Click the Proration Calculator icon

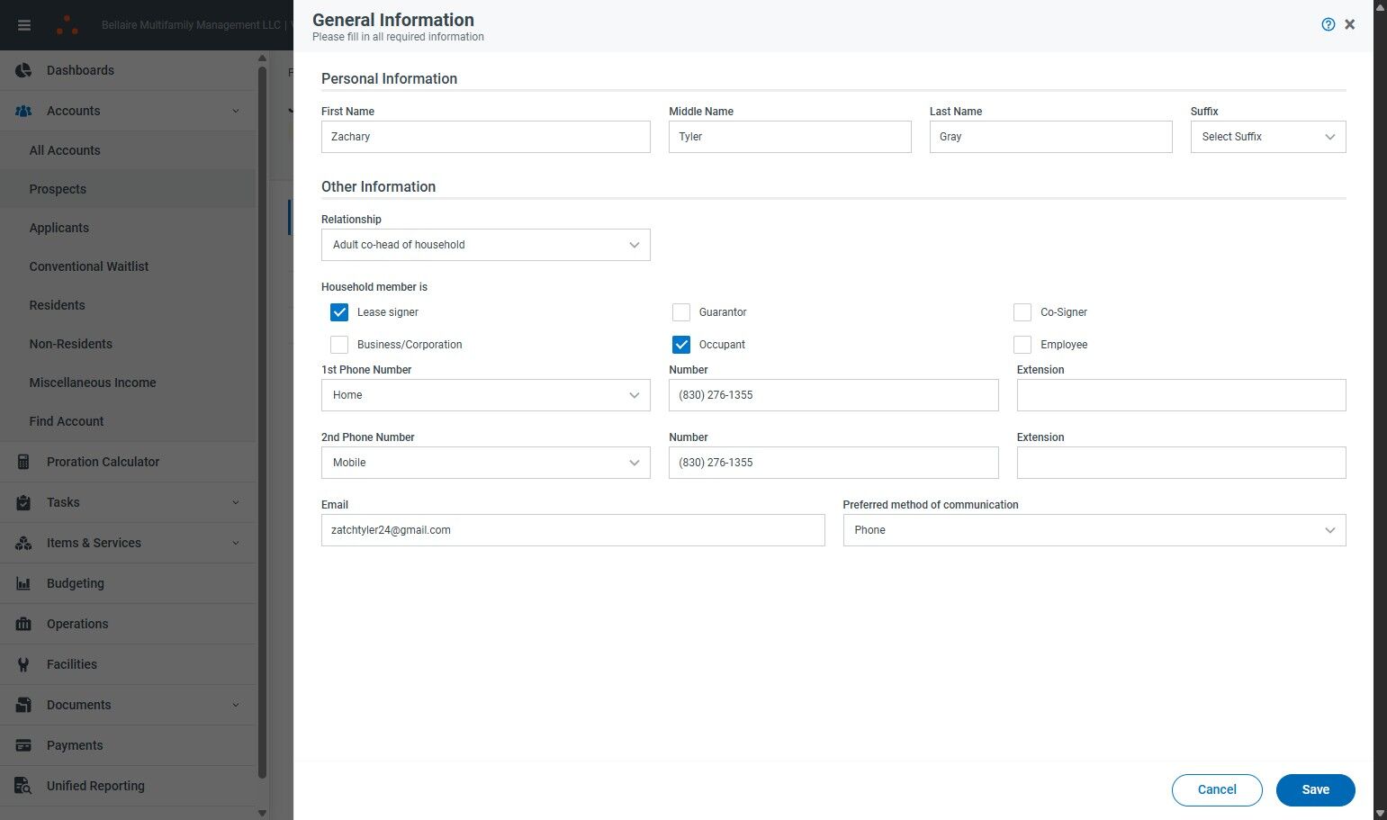click(24, 462)
